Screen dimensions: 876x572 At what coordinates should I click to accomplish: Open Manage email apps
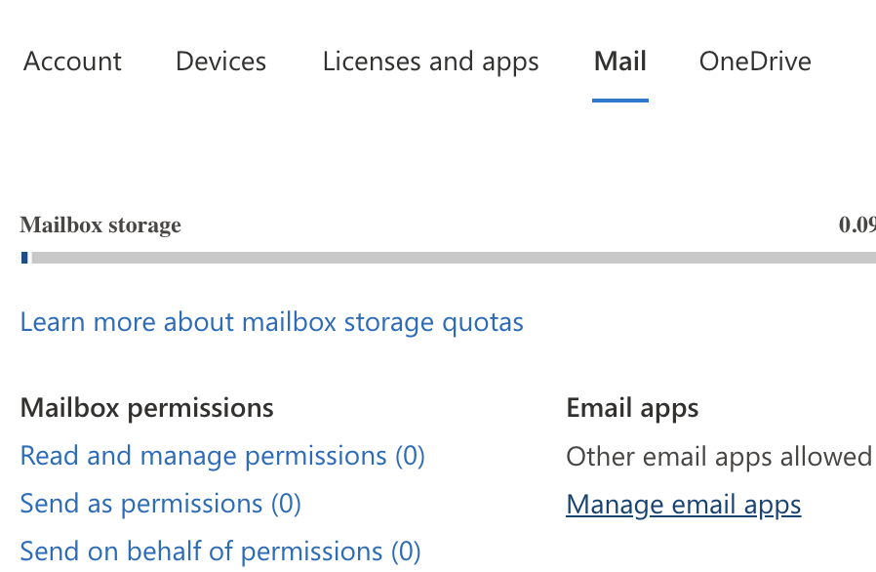coord(683,504)
